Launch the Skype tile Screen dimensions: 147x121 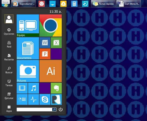point(45,99)
